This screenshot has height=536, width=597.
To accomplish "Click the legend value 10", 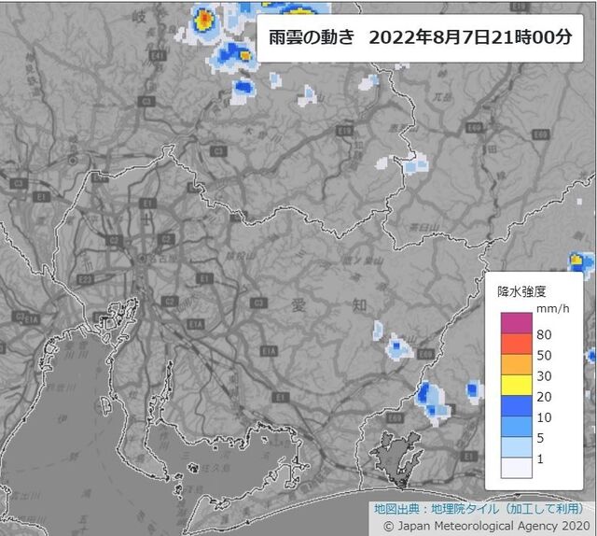I will point(544,417).
